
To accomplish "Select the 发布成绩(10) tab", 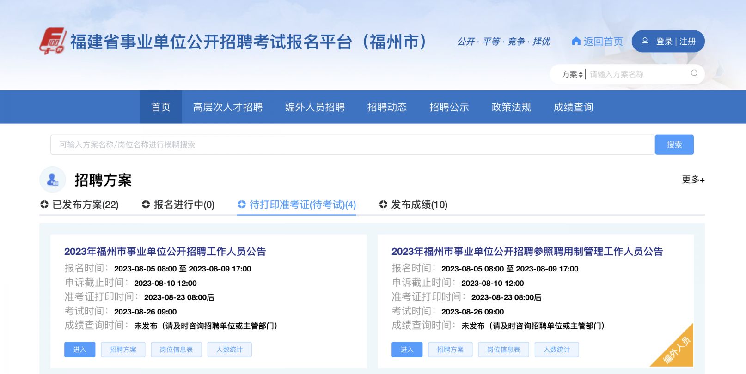I will [x=414, y=205].
